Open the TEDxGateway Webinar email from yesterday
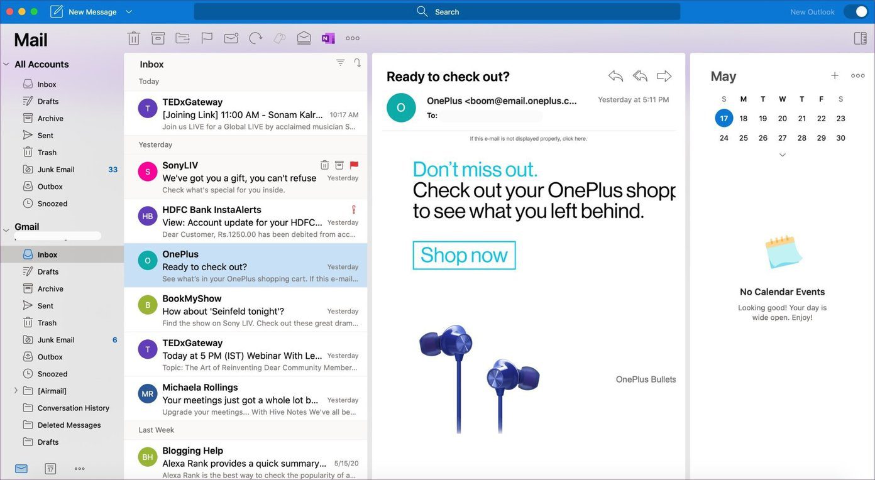Image resolution: width=875 pixels, height=480 pixels. pyautogui.click(x=246, y=355)
